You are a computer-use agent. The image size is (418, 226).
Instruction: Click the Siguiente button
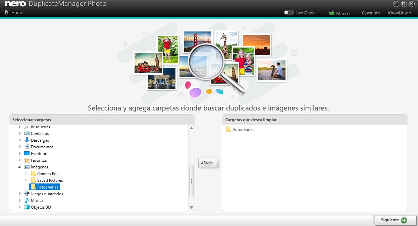(395, 220)
